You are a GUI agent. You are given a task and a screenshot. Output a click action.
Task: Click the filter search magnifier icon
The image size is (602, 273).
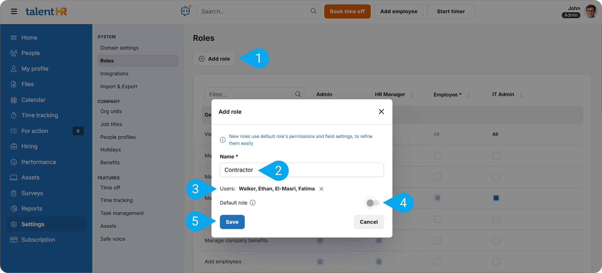(x=298, y=94)
